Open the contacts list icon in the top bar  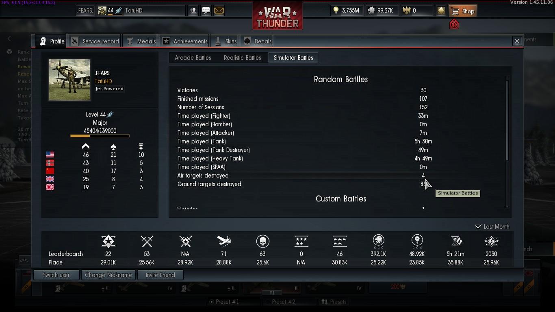point(193,11)
